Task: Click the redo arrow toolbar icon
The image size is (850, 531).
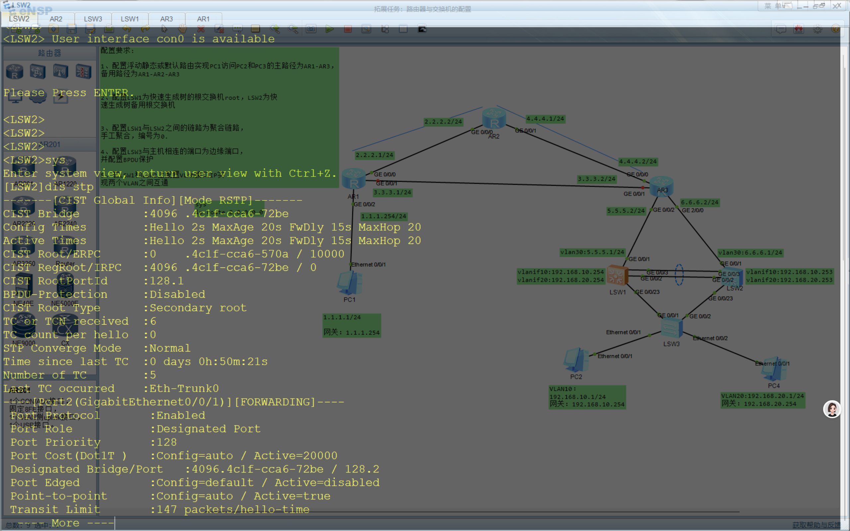Action: tap(145, 29)
